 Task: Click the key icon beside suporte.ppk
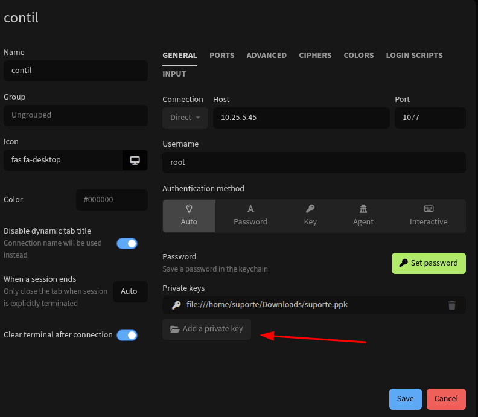(176, 305)
